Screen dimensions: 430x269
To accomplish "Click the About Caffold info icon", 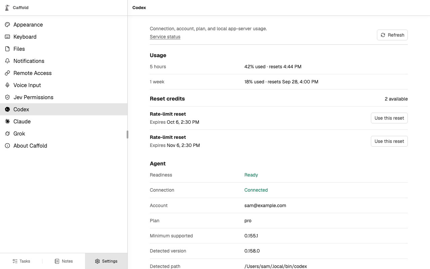I will pos(7,146).
